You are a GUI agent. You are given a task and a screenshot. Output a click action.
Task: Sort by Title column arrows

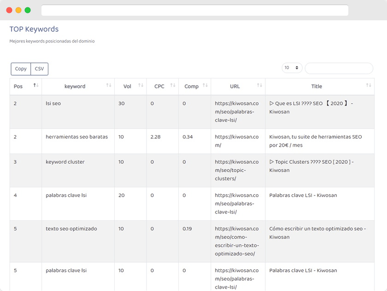coord(369,85)
